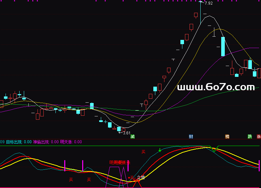The height and width of the screenshot is (188, 261).
Task: Select the large cyan candlestick after the peak
Action: (223, 46)
